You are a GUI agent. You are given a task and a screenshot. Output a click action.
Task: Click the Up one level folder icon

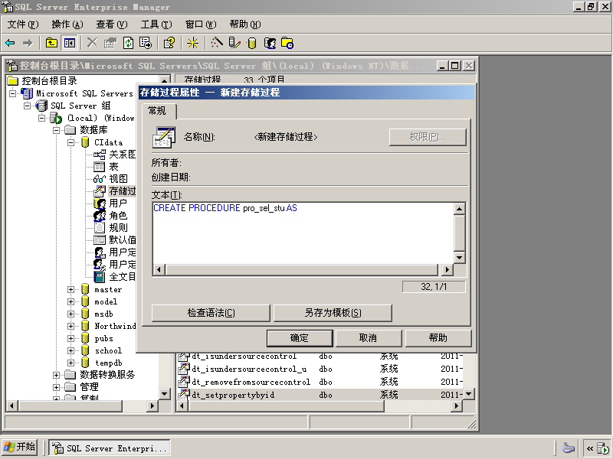pos(51,43)
